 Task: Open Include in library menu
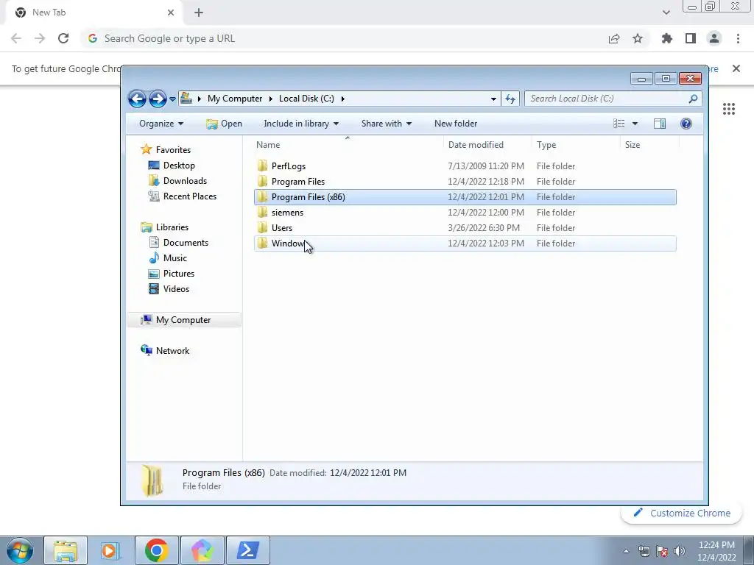click(x=301, y=124)
